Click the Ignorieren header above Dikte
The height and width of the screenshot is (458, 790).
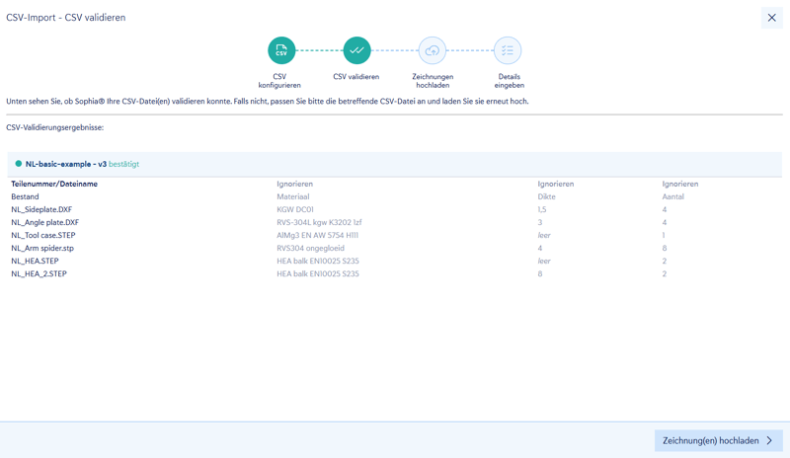coord(556,184)
